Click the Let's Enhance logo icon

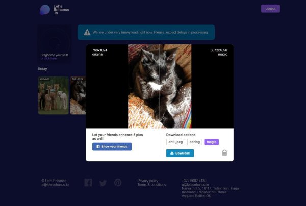point(45,9)
